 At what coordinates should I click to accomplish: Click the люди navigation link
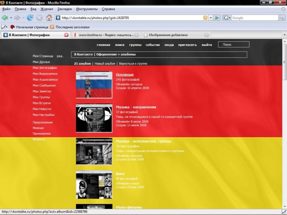pyautogui.click(x=169, y=45)
